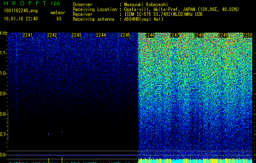Click the 2243 time marker

[77, 35]
